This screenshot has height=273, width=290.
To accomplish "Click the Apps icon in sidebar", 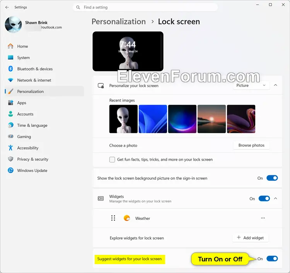I will click(x=10, y=102).
